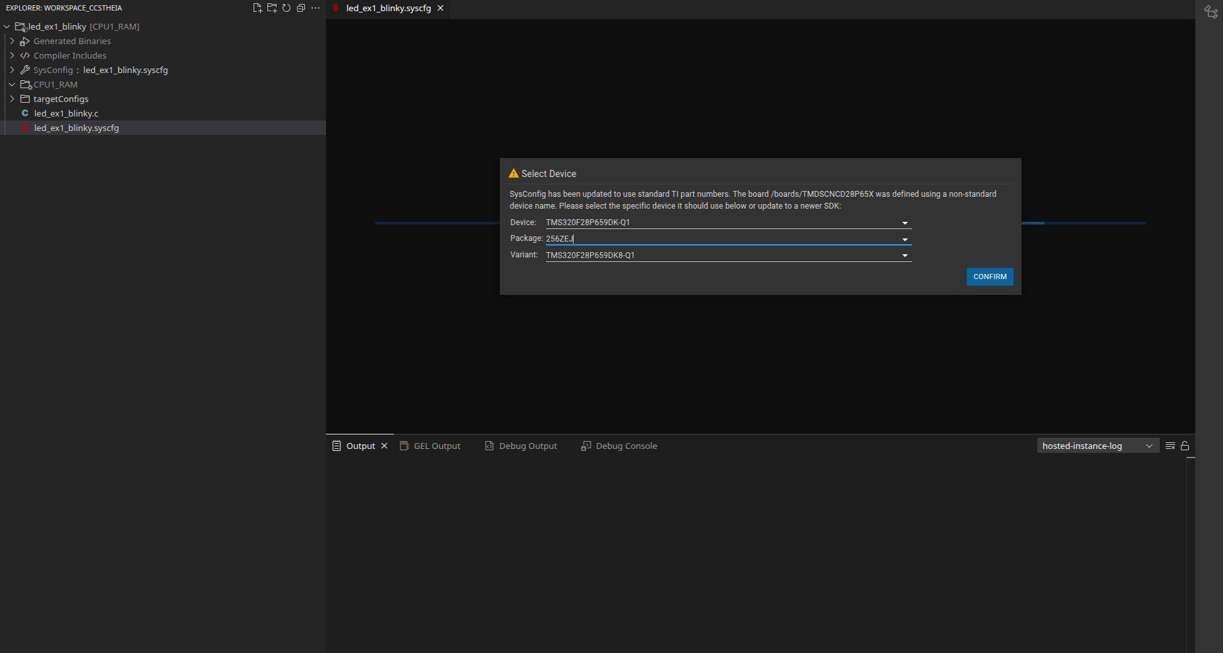Click the Generated Binaries icon in tree
This screenshot has width=1223, height=653.
coord(25,41)
